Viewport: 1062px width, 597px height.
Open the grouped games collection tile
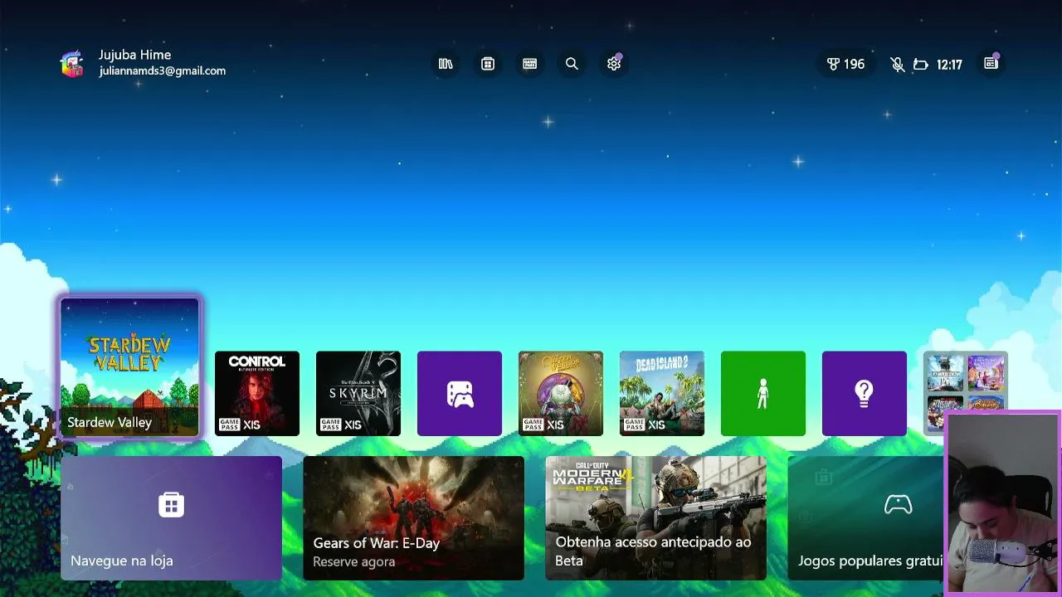(x=966, y=381)
